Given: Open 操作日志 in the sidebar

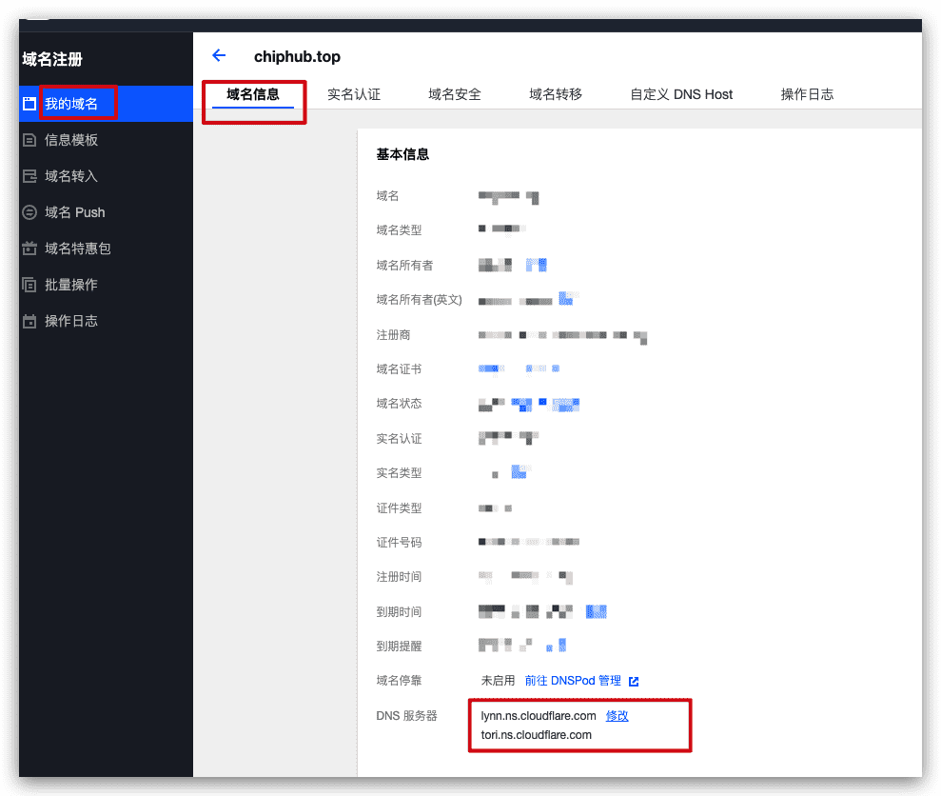Looking at the screenshot, I should [106, 321].
